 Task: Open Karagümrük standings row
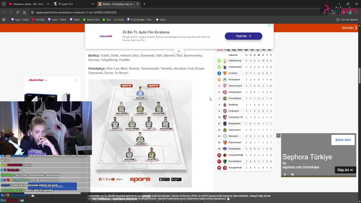pos(245,167)
